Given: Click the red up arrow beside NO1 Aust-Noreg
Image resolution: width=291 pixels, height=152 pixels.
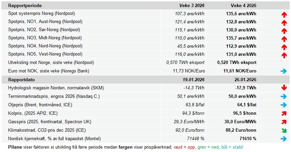Looking at the screenshot, I should [284, 22].
